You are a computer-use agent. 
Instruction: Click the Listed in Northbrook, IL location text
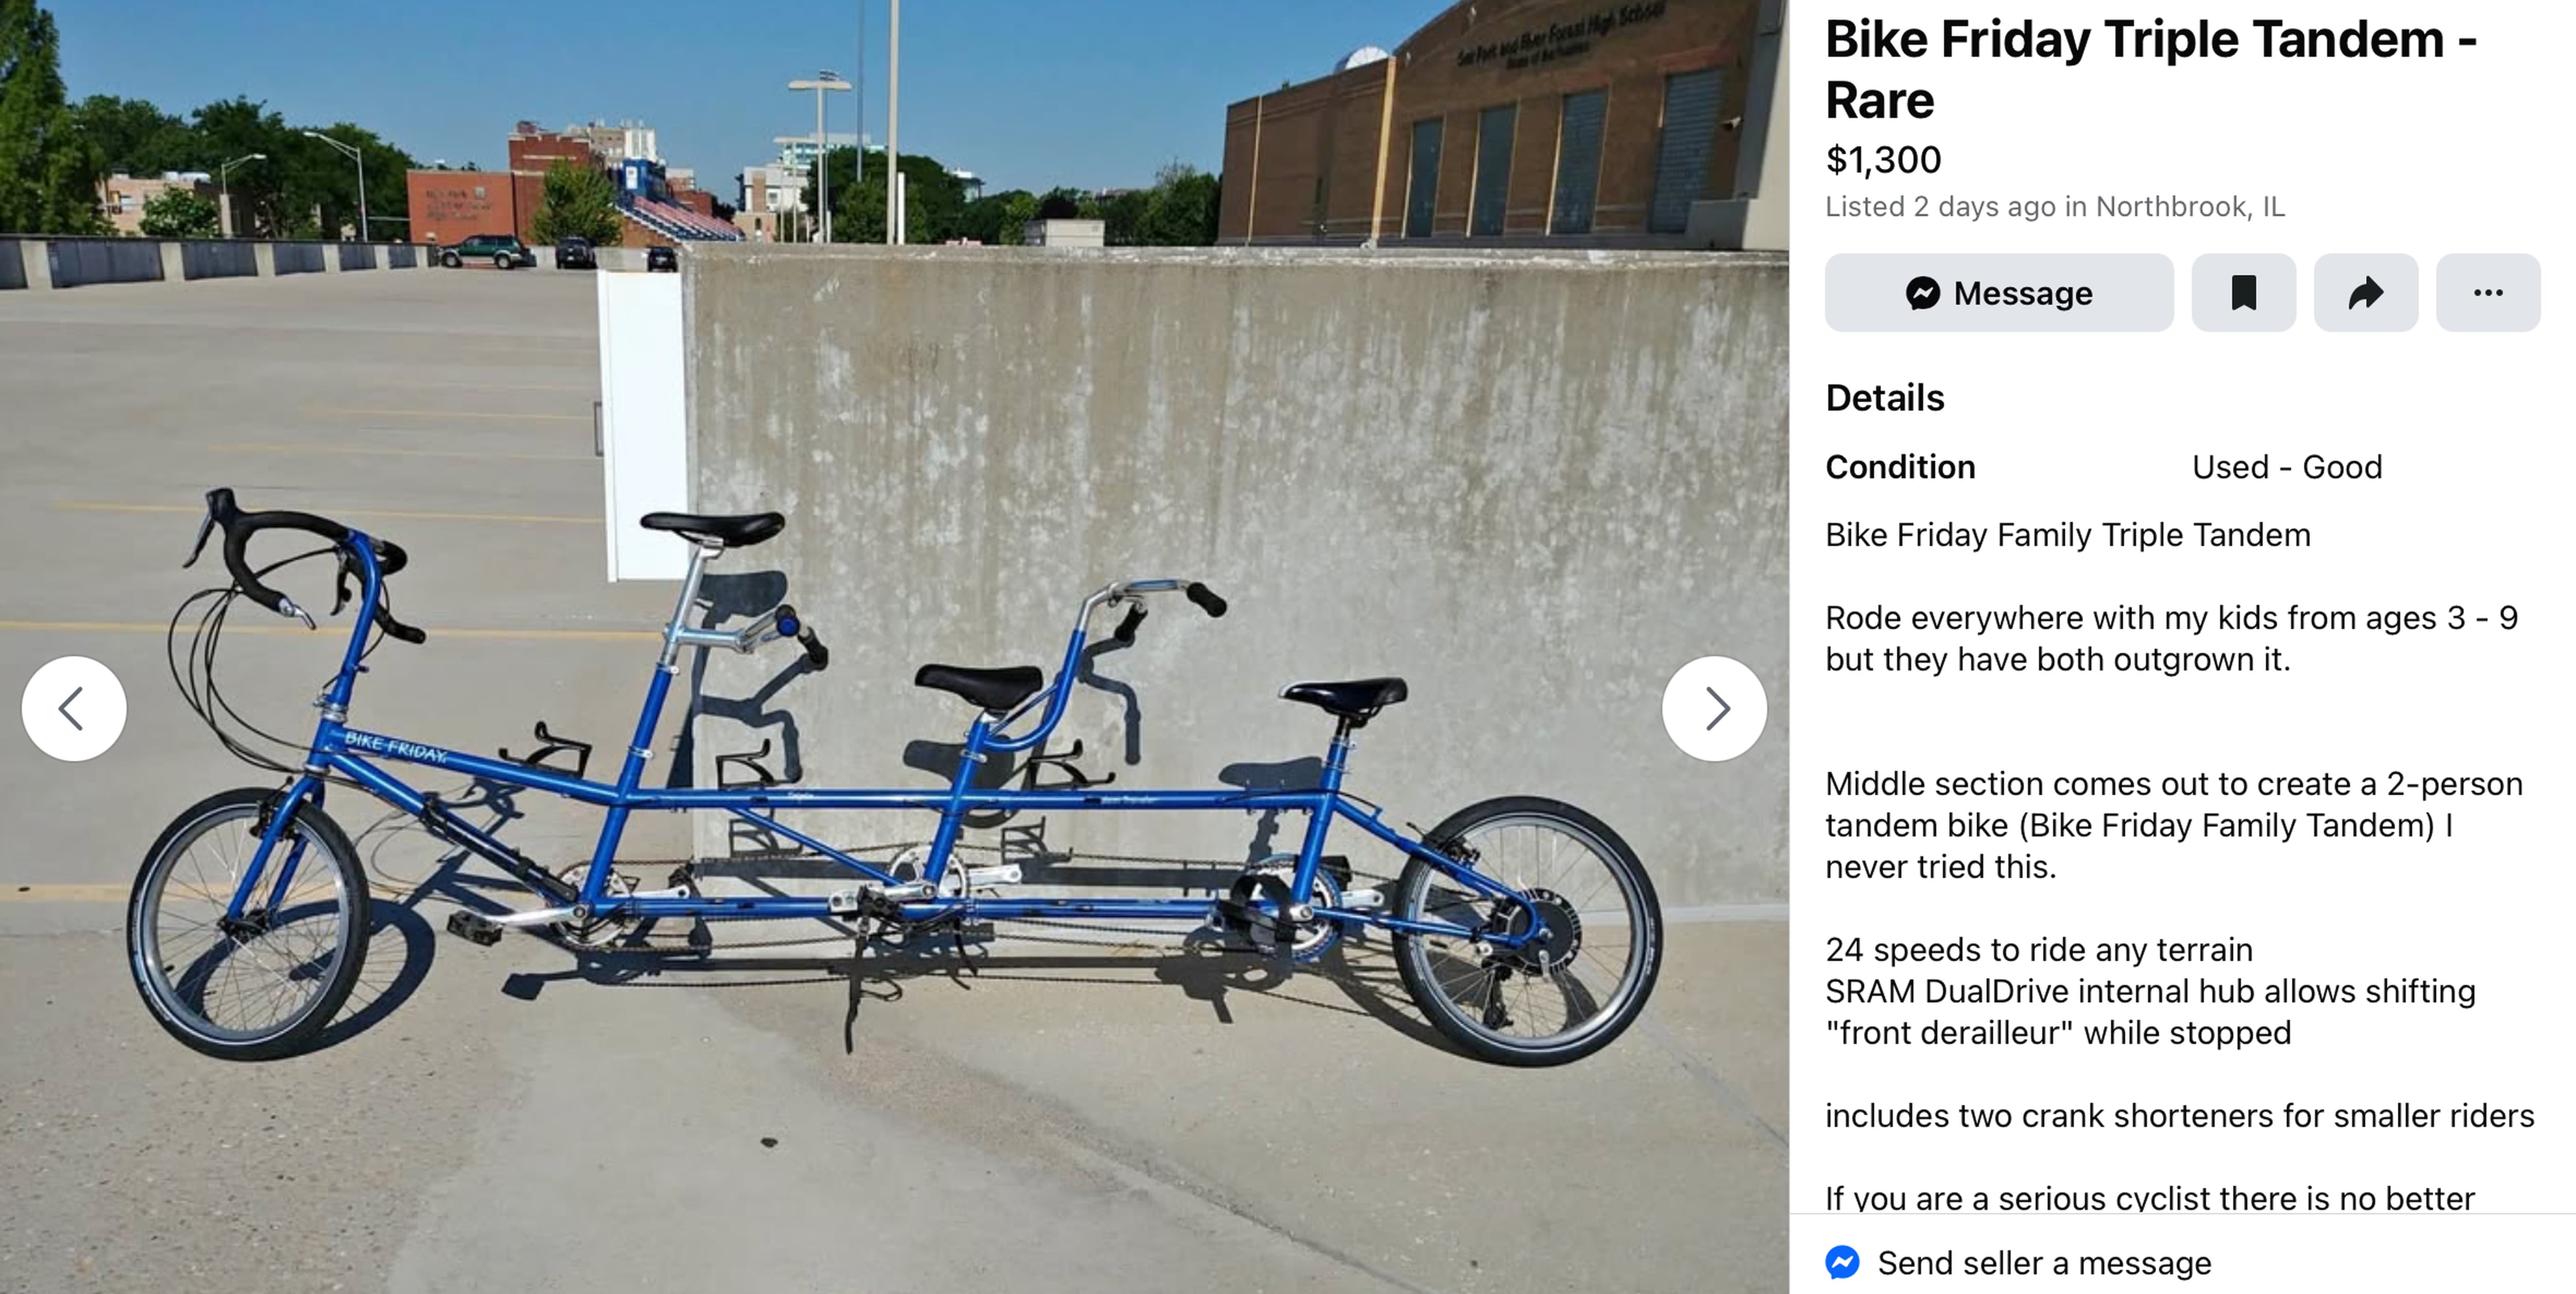click(2055, 206)
